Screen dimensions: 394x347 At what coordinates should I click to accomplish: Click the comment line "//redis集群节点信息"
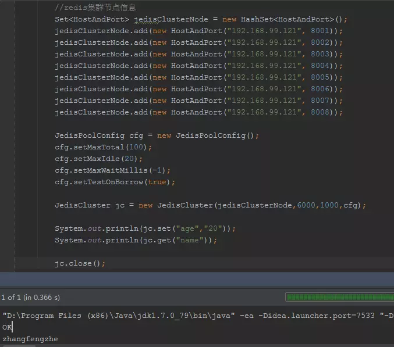[x=95, y=8]
